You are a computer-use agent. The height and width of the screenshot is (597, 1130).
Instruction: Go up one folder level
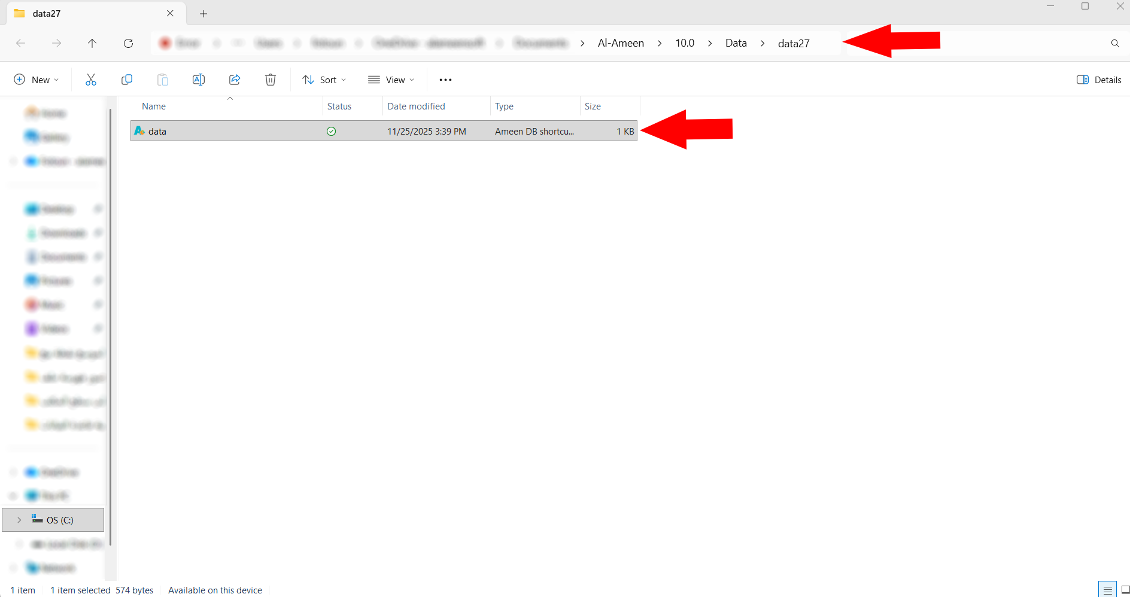coord(92,43)
